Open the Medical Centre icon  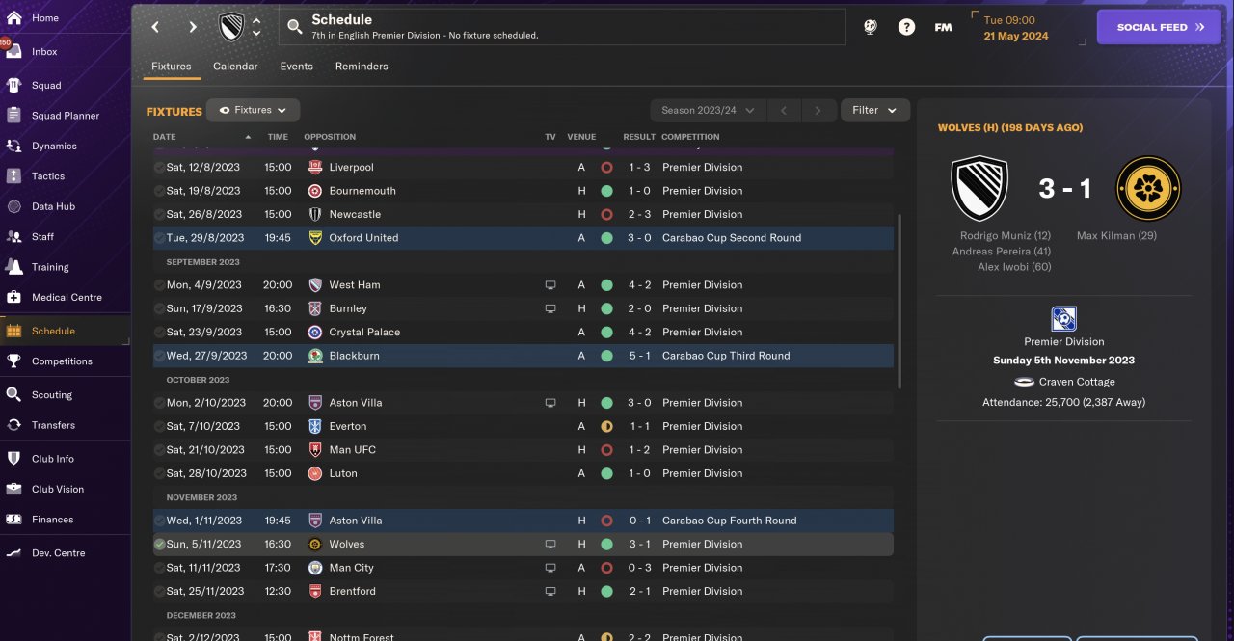(x=13, y=297)
